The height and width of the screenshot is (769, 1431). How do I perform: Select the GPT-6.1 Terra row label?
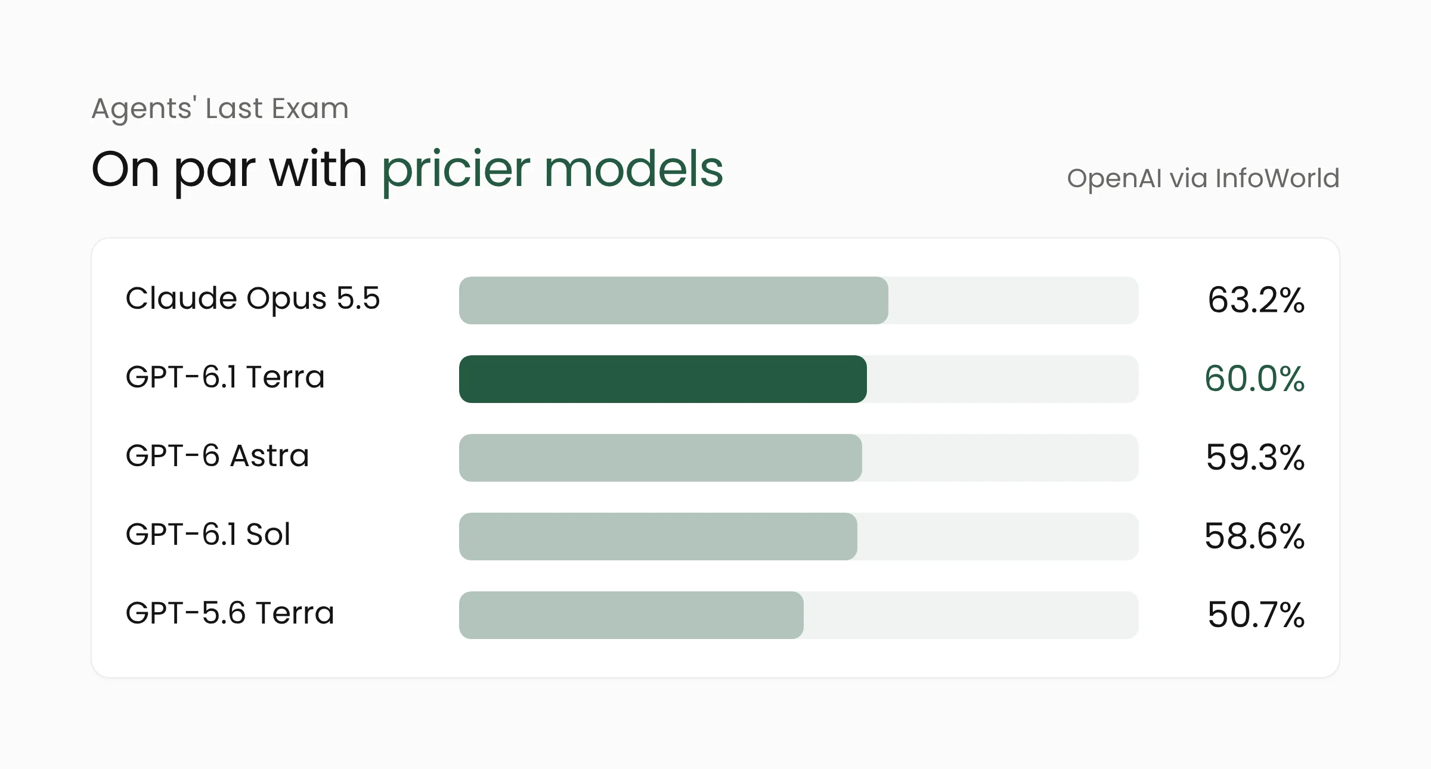coord(225,377)
